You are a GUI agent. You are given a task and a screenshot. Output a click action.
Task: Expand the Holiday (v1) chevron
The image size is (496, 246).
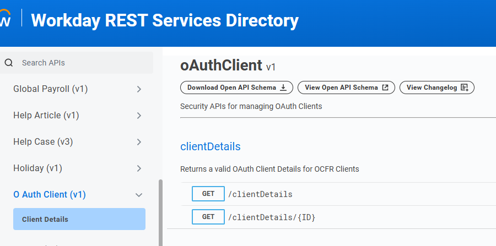139,168
